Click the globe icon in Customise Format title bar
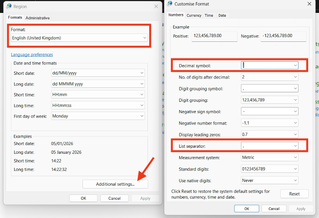 [x=169, y=4]
